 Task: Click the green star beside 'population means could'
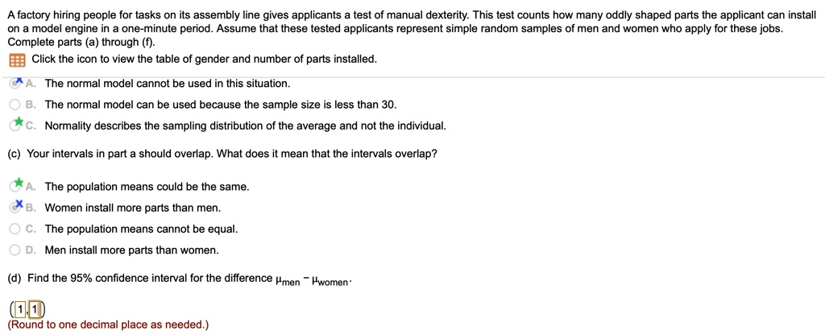pyautogui.click(x=18, y=184)
